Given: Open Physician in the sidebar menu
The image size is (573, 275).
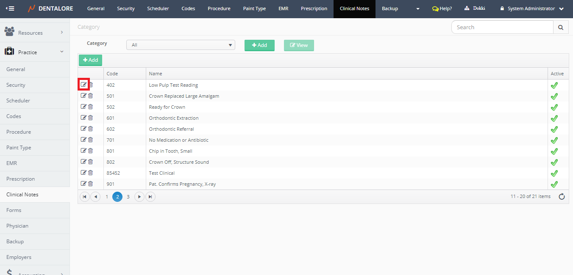Looking at the screenshot, I should pos(17,226).
